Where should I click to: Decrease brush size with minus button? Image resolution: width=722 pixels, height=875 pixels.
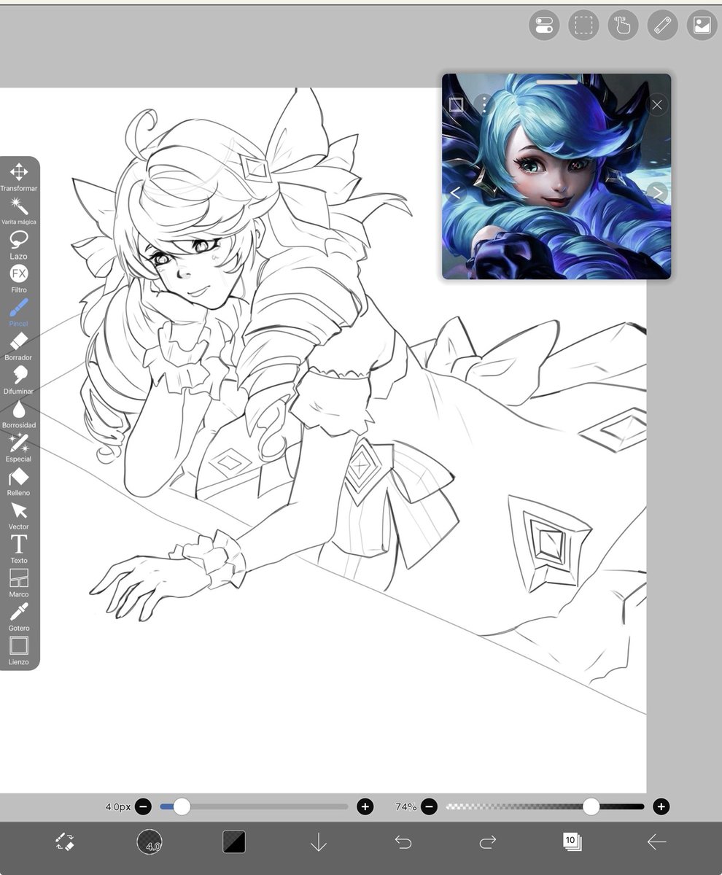pyautogui.click(x=144, y=806)
